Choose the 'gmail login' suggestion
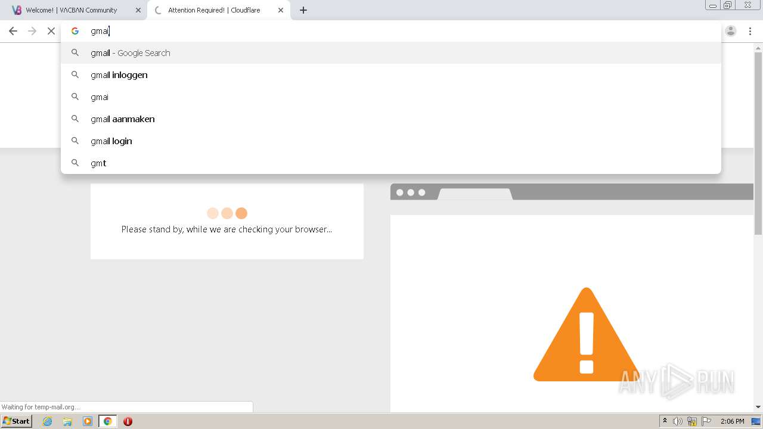This screenshot has width=763, height=429. click(x=391, y=141)
